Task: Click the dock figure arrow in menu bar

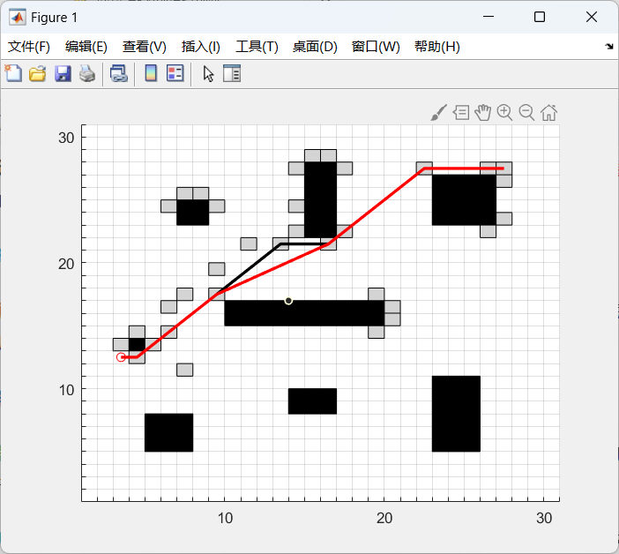Action: pyautogui.click(x=609, y=46)
